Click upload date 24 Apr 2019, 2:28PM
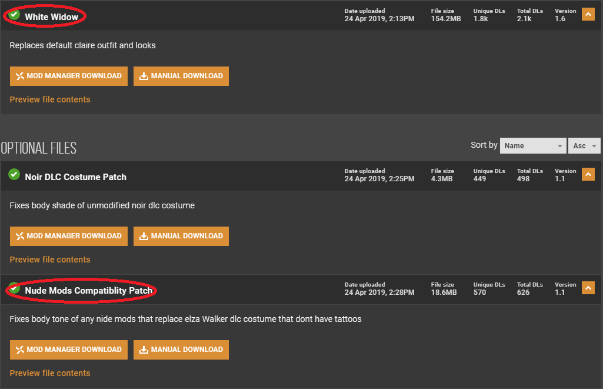 (x=379, y=292)
